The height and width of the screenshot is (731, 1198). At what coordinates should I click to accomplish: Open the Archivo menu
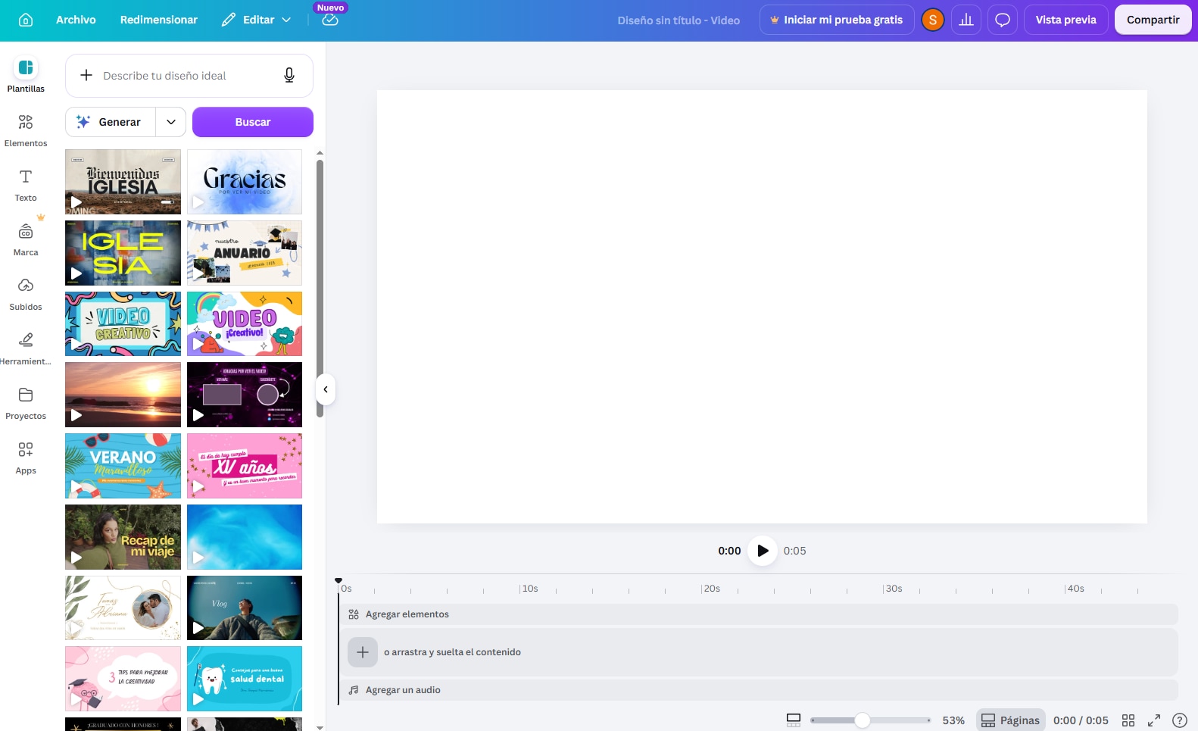76,20
